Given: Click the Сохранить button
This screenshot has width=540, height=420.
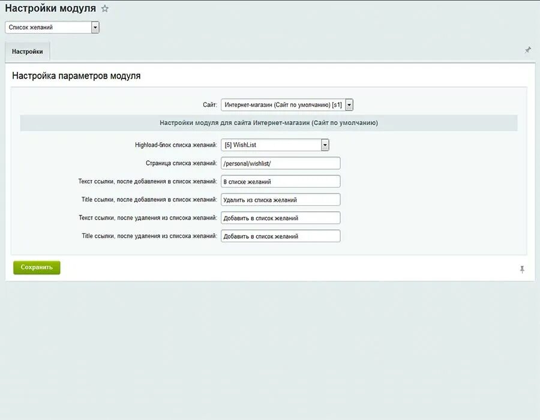Looking at the screenshot, I should (37, 268).
